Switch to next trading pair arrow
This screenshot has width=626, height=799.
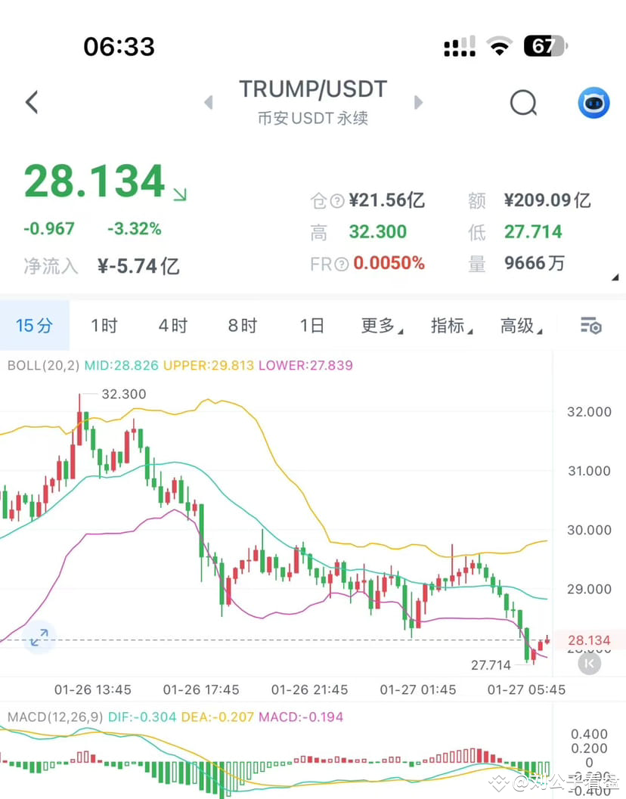click(419, 102)
